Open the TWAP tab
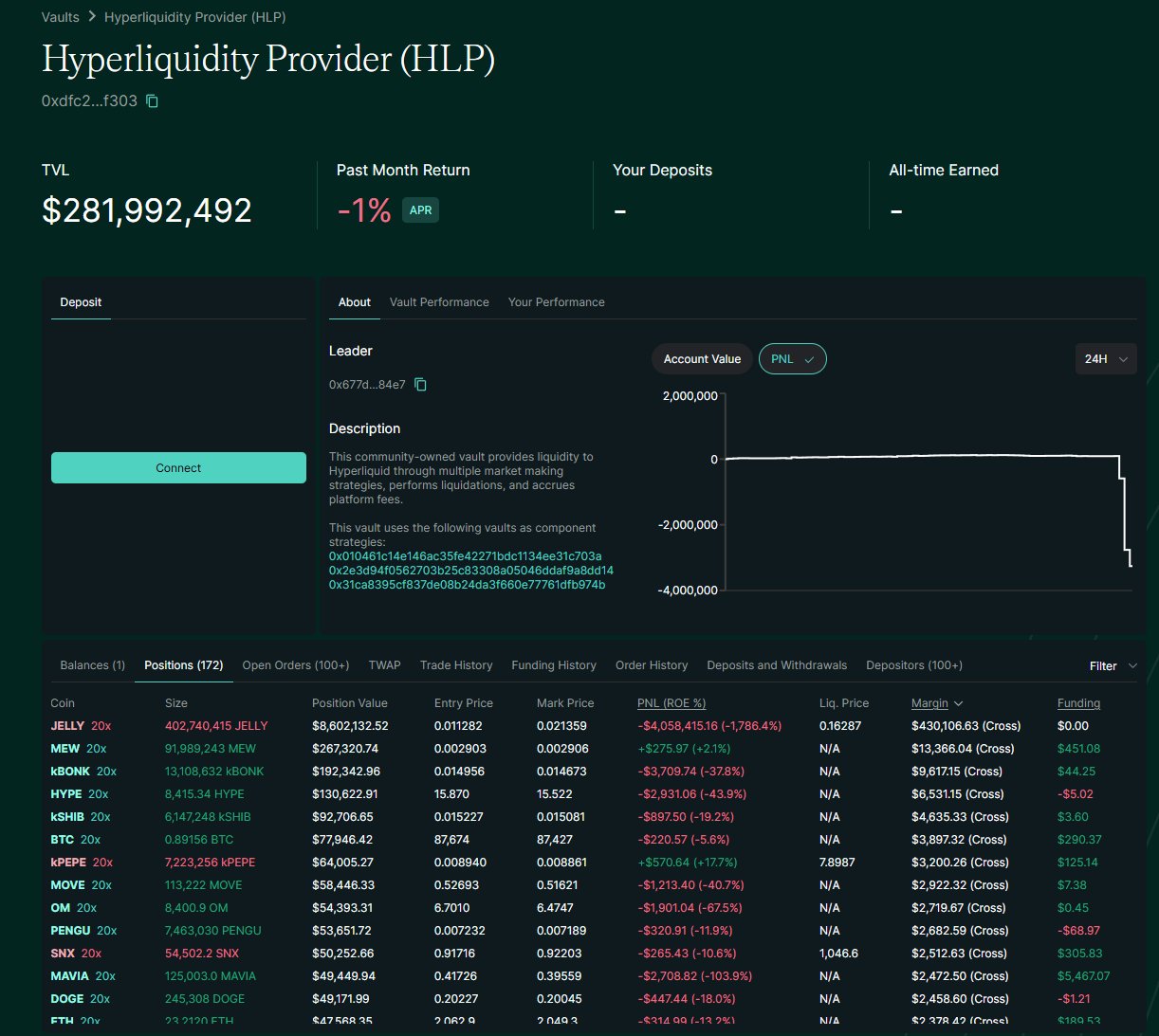1159x1036 pixels. click(385, 665)
